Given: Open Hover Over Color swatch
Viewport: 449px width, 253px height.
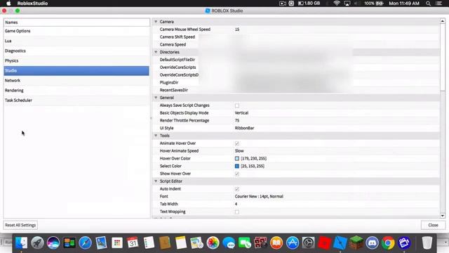Looking at the screenshot, I should 237,158.
